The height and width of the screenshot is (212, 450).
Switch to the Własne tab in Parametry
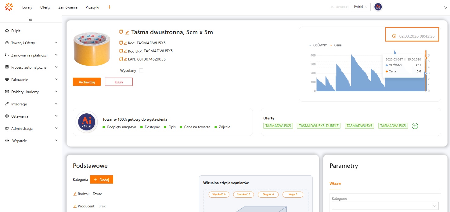coord(335,184)
